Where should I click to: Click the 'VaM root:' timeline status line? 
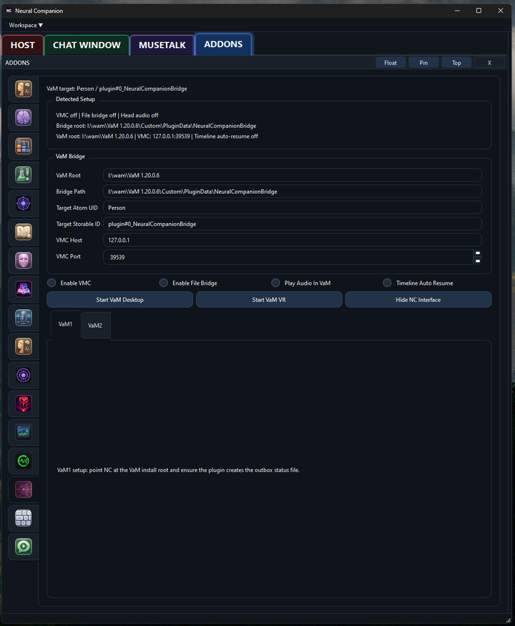[157, 136]
